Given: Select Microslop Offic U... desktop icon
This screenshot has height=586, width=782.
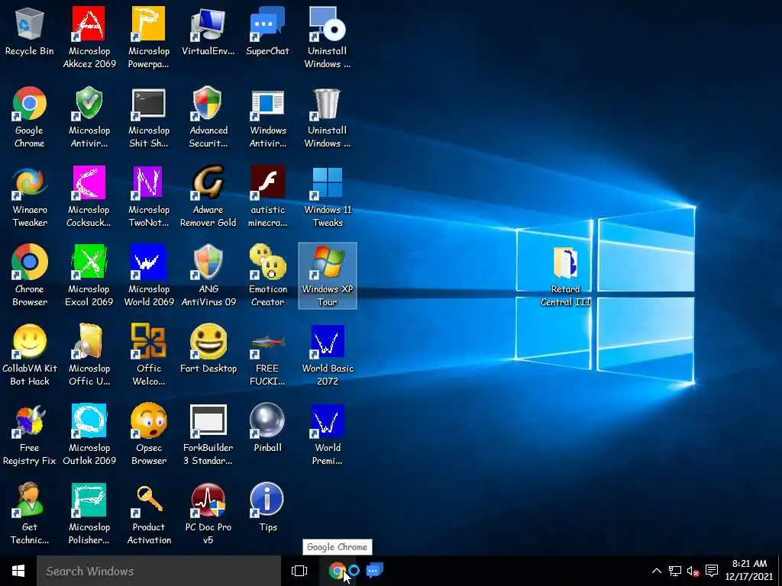Looking at the screenshot, I should click(x=89, y=355).
